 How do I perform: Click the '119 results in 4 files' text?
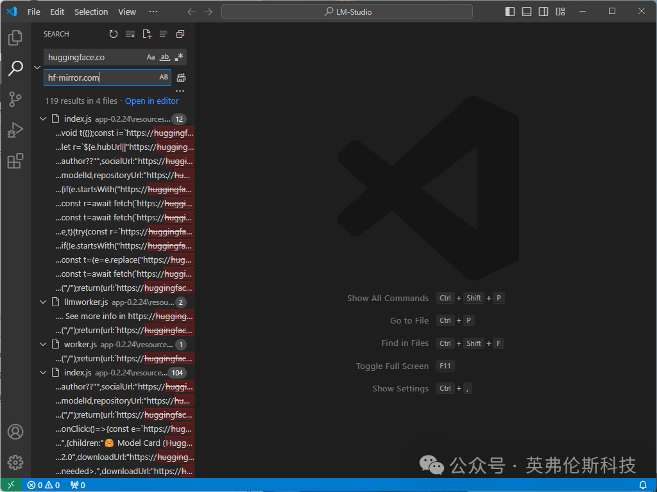(x=81, y=101)
